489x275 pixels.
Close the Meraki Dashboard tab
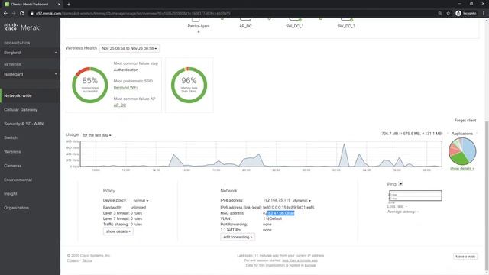[x=59, y=5]
